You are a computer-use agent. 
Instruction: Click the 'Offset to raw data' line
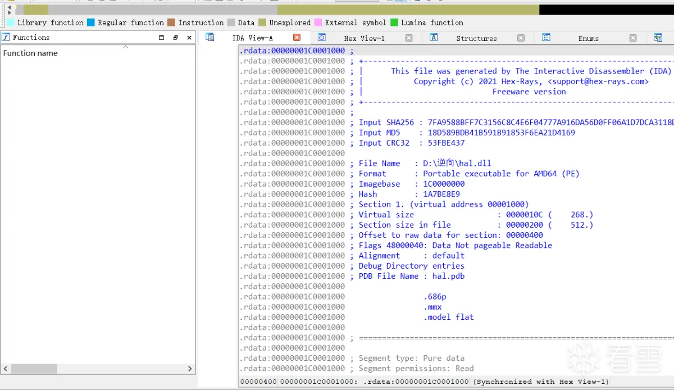click(451, 235)
